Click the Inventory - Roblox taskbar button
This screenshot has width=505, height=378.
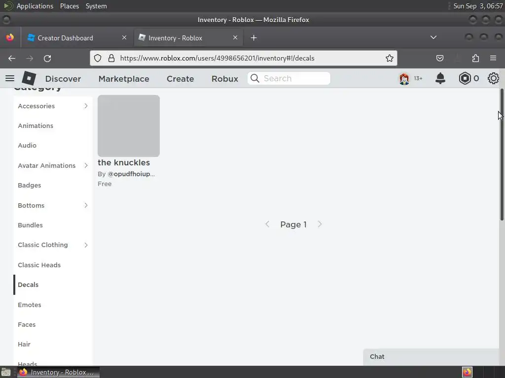coord(58,372)
